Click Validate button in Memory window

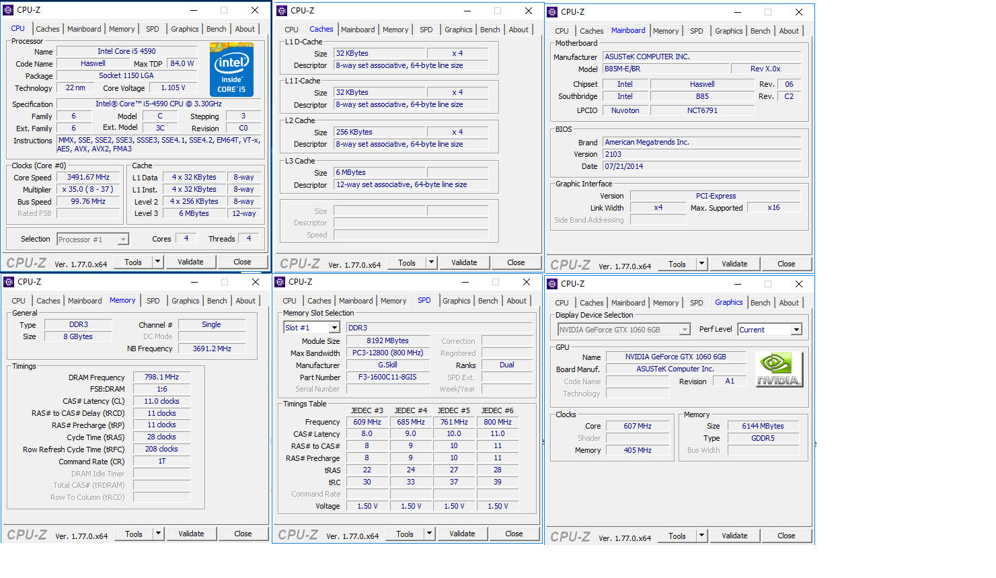coord(191,534)
